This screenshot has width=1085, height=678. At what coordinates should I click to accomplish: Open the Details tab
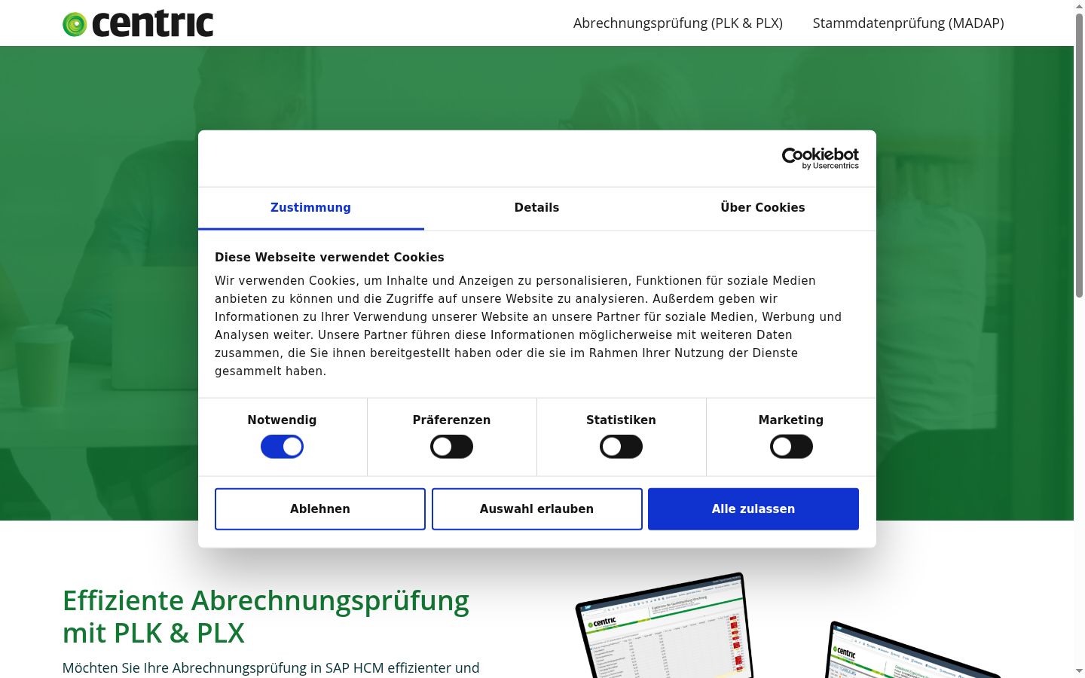click(x=536, y=208)
